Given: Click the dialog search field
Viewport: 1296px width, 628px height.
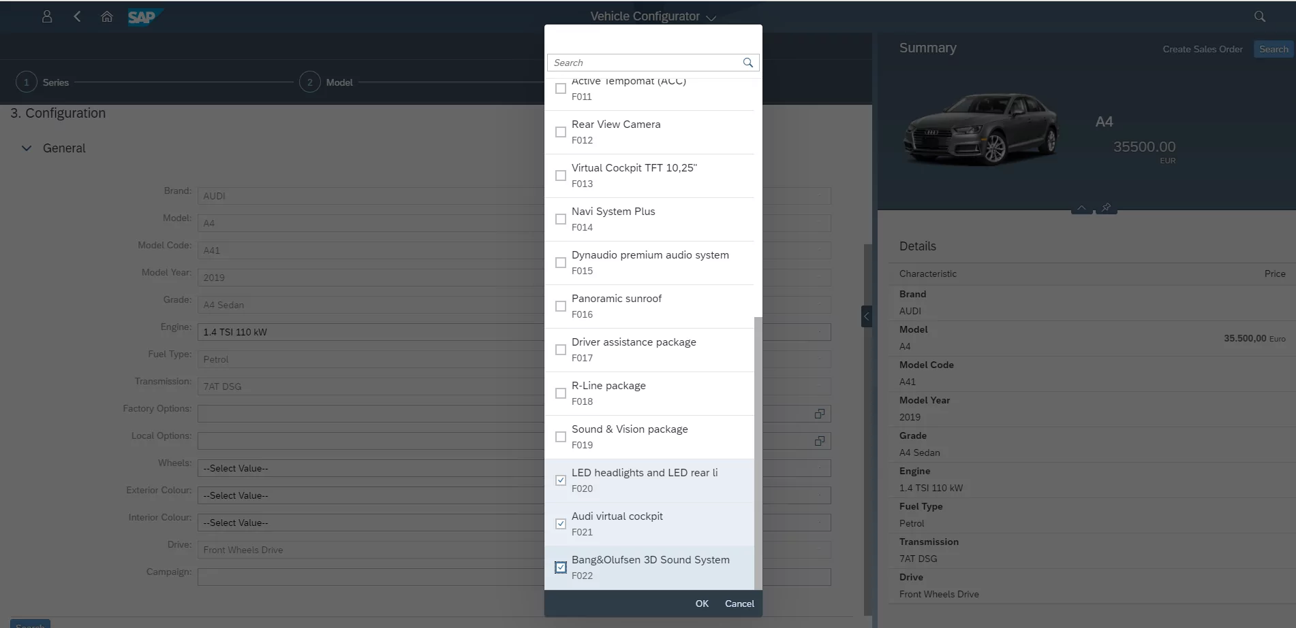Looking at the screenshot, I should coord(644,63).
